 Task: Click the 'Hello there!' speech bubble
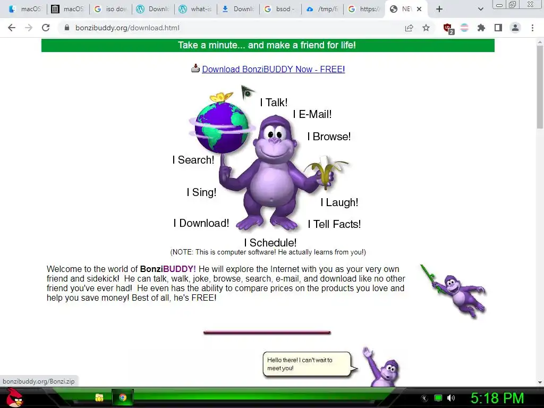tap(309, 364)
